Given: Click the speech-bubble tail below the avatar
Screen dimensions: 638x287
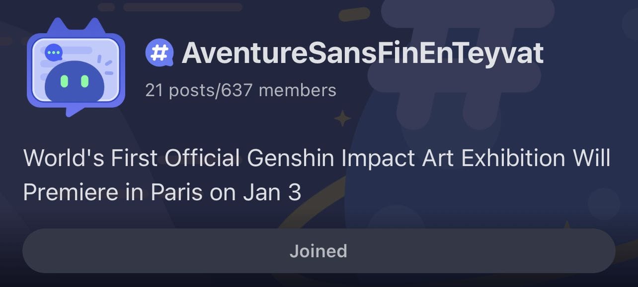Looking at the screenshot, I should (x=76, y=111).
